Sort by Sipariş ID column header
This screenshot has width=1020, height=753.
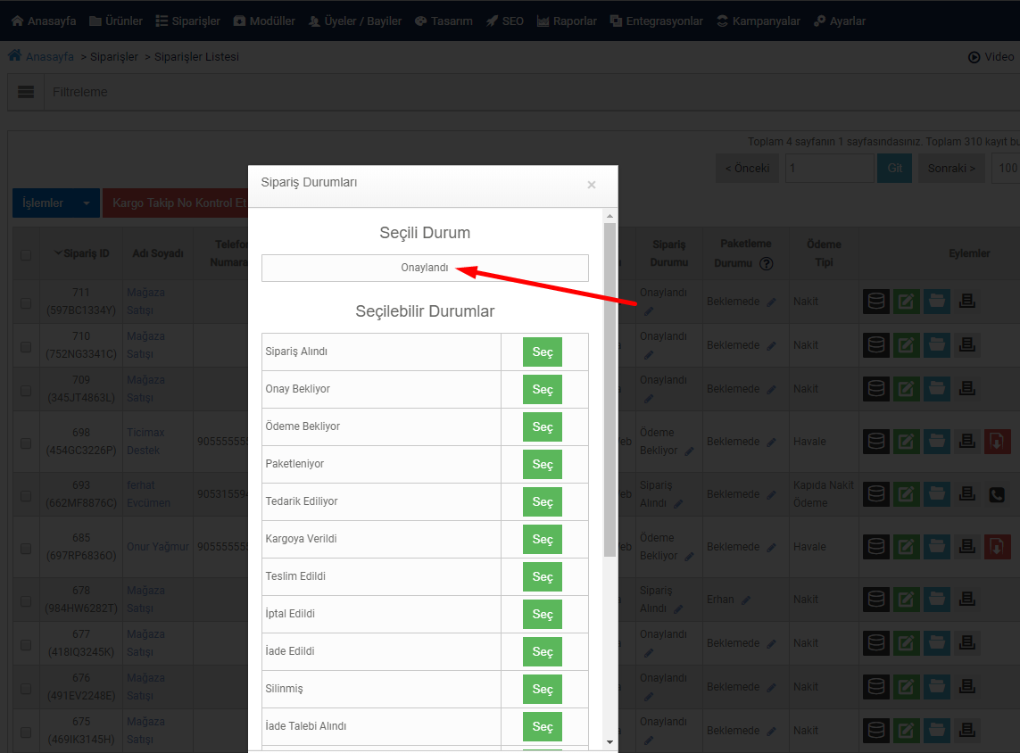pyautogui.click(x=81, y=253)
